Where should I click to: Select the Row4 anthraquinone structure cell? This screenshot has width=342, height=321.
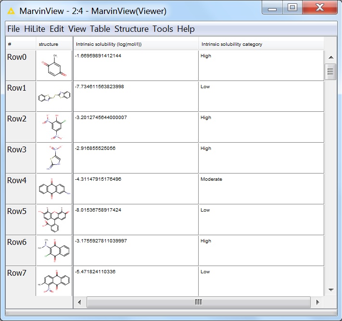pos(54,189)
